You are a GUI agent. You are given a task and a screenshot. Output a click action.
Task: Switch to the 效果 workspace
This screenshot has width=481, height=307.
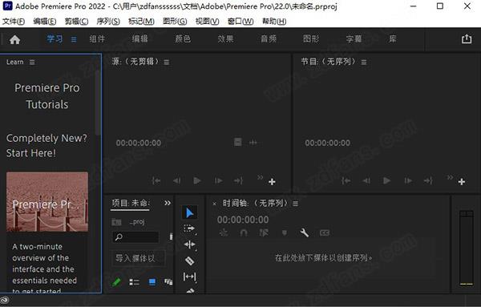coord(225,39)
